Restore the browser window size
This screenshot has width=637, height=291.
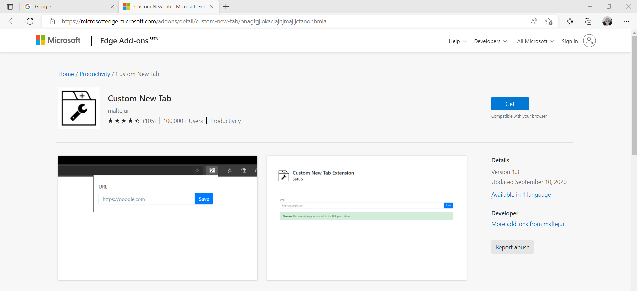609,7
